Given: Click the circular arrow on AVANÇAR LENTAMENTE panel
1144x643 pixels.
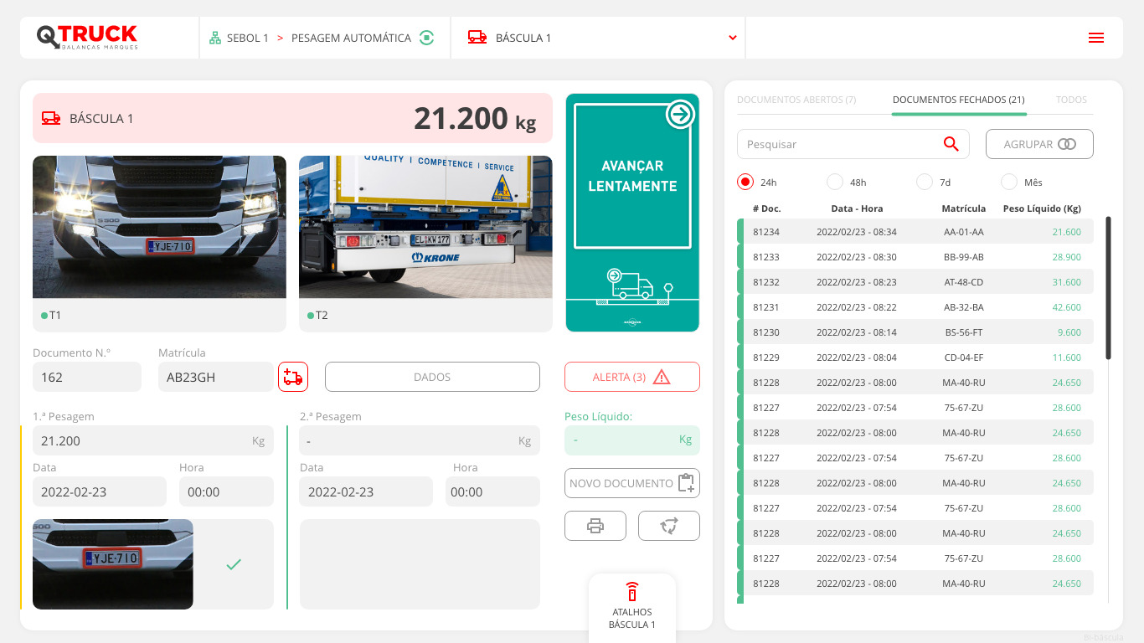Looking at the screenshot, I should pyautogui.click(x=679, y=114).
